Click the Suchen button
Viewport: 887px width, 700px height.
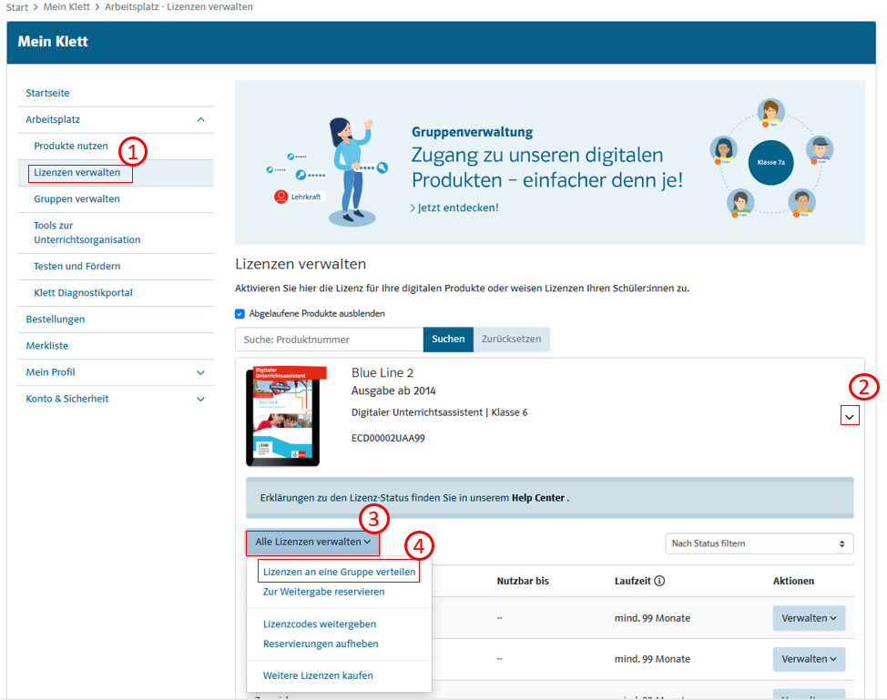click(x=448, y=340)
